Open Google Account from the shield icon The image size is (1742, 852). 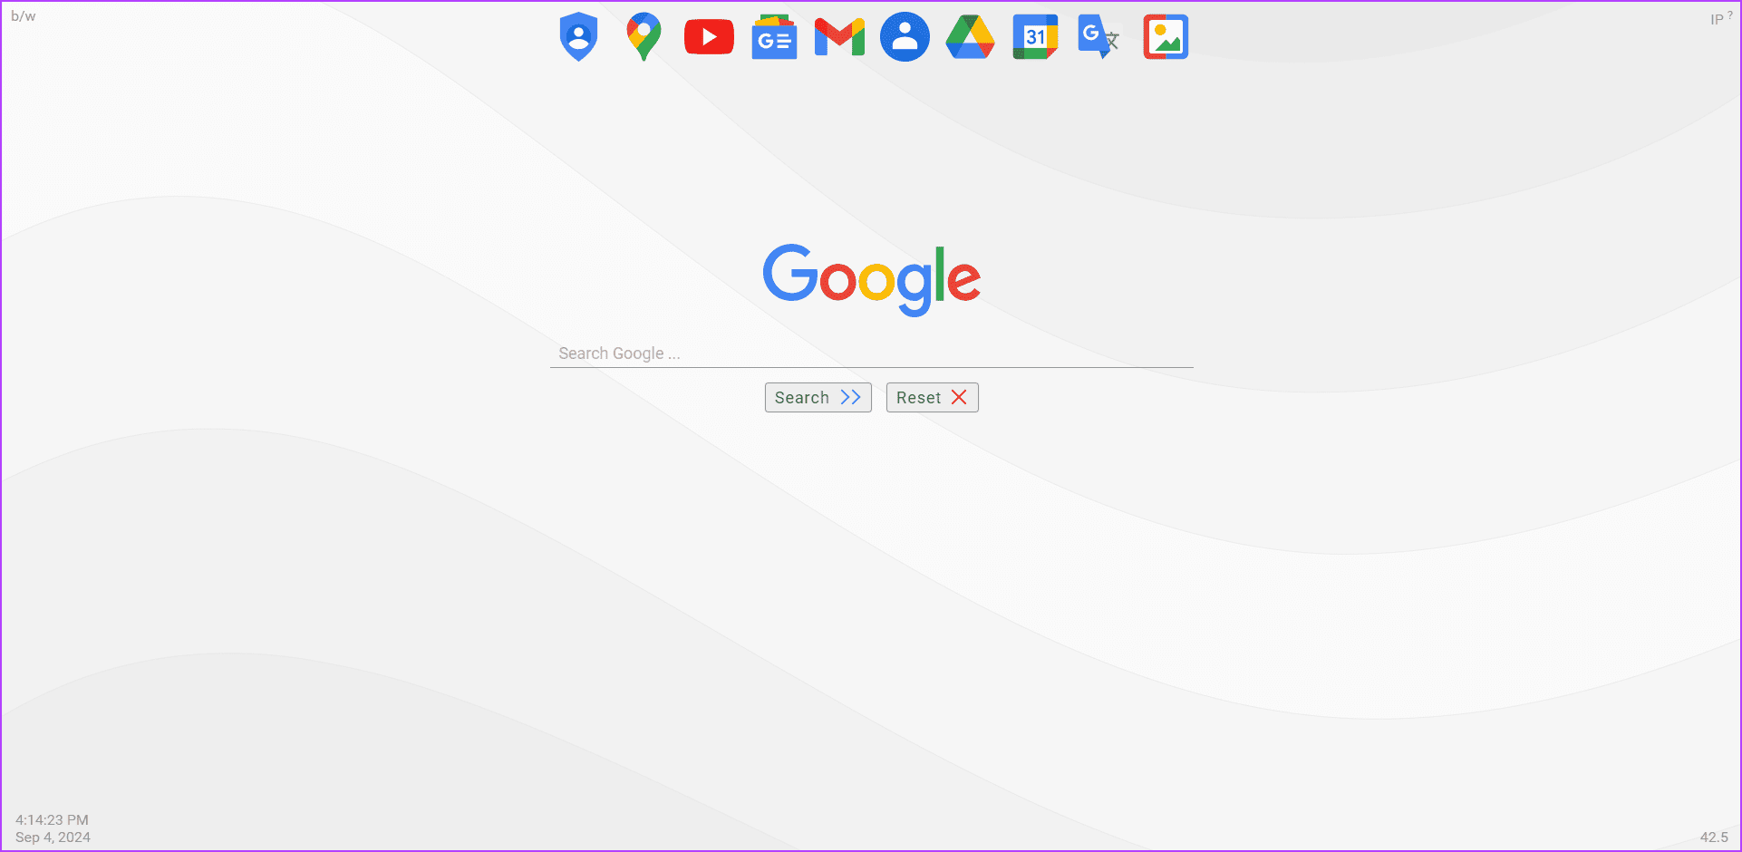click(577, 36)
